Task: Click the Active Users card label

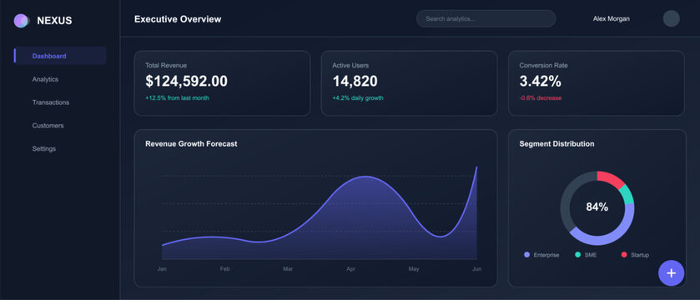Action: pyautogui.click(x=350, y=65)
